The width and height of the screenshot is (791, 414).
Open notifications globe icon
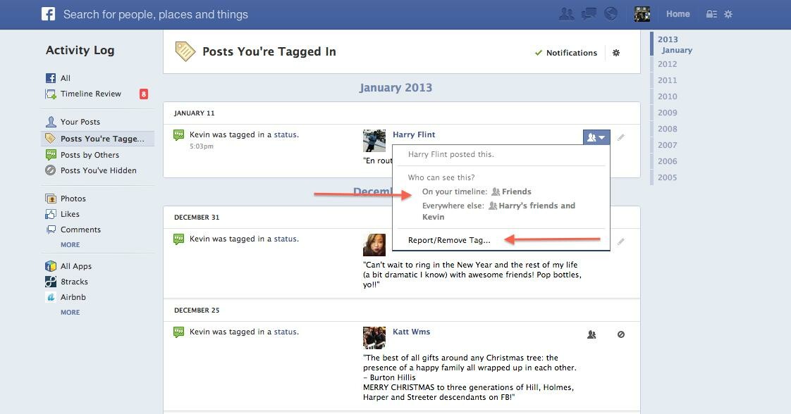(x=611, y=14)
